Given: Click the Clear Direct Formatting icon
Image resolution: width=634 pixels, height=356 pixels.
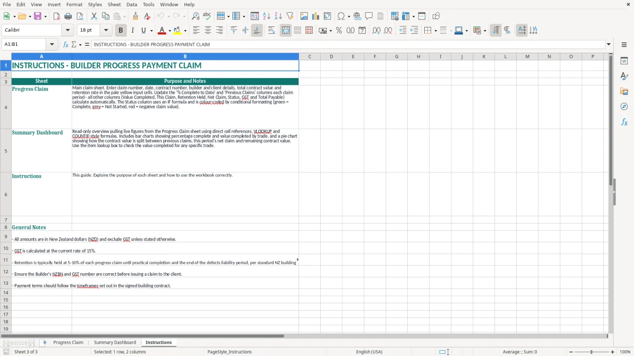Looking at the screenshot, I should click(147, 16).
